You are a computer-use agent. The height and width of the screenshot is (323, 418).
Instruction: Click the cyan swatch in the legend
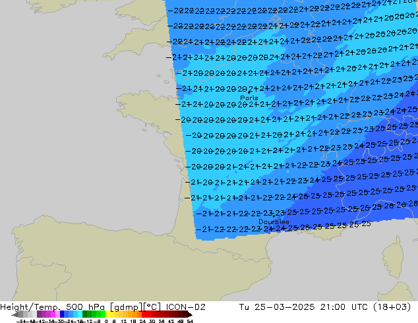(80, 314)
